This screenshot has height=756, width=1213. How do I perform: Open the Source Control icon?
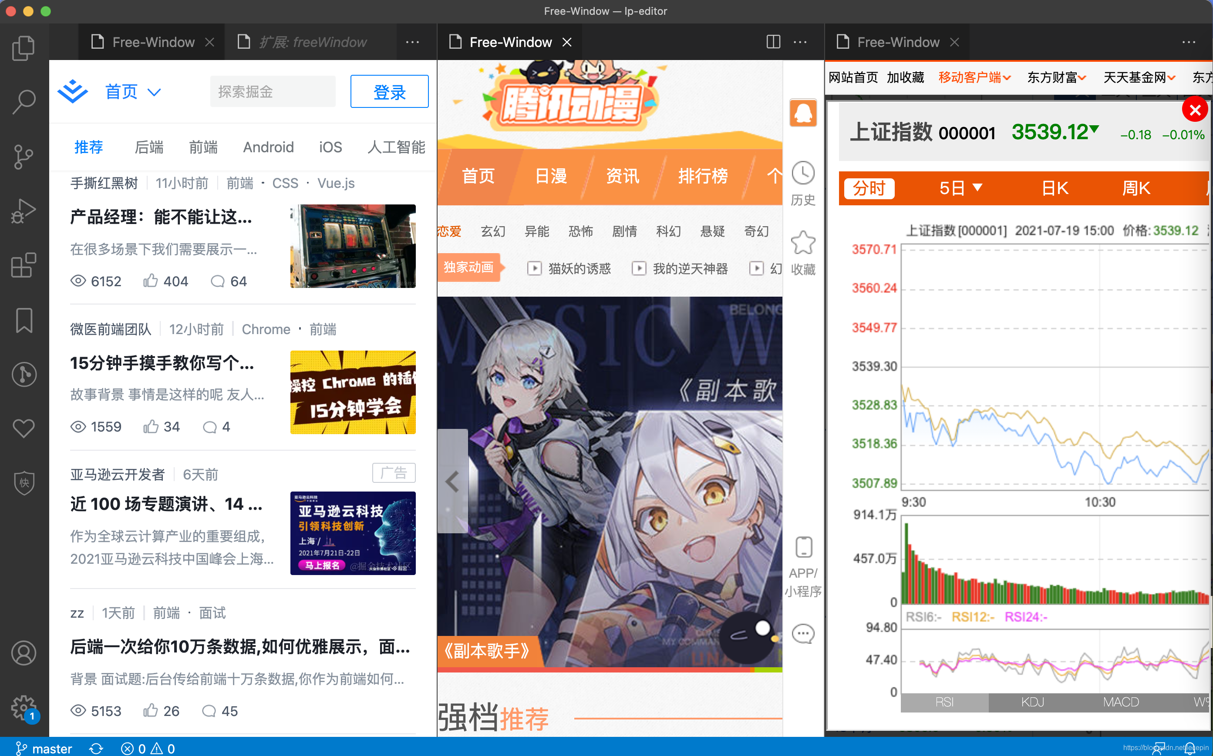coord(24,157)
